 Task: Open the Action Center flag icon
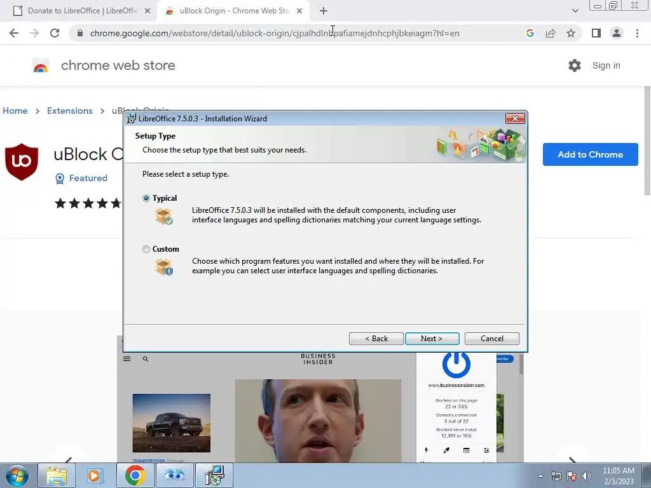[x=572, y=476]
